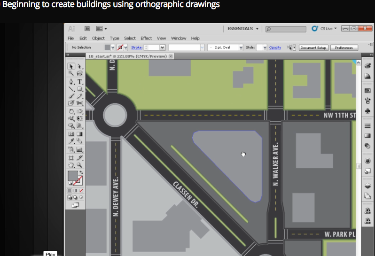The width and height of the screenshot is (375, 256).
Task: Open the Style dropdown in control bar
Action: [x=265, y=47]
